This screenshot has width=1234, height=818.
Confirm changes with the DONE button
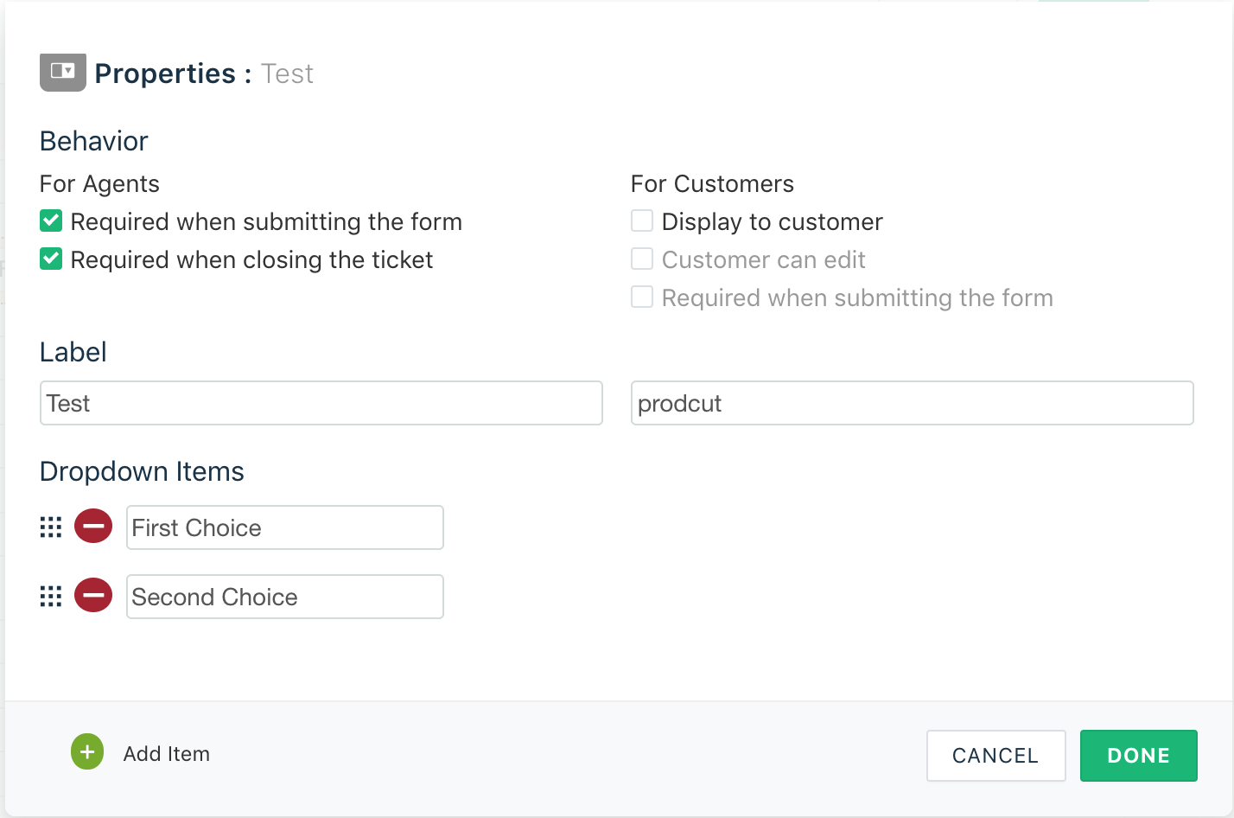[x=1138, y=756]
